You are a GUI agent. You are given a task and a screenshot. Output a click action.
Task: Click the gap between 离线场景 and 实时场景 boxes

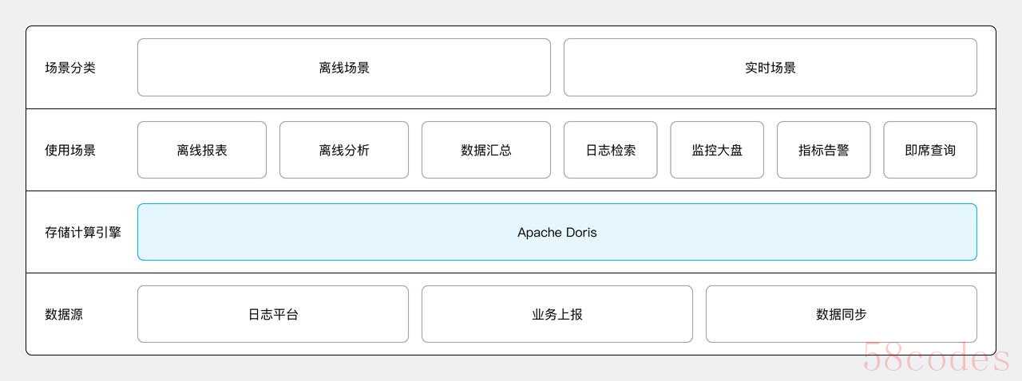click(557, 68)
